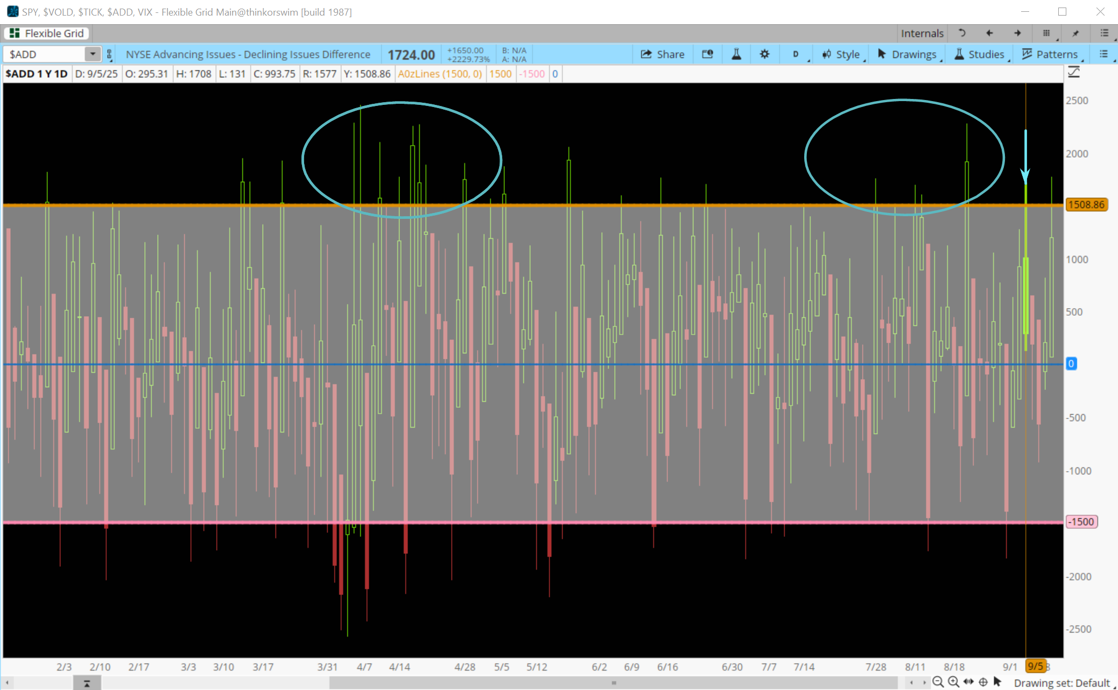Open the Patterns menu
The height and width of the screenshot is (690, 1118).
click(1051, 54)
